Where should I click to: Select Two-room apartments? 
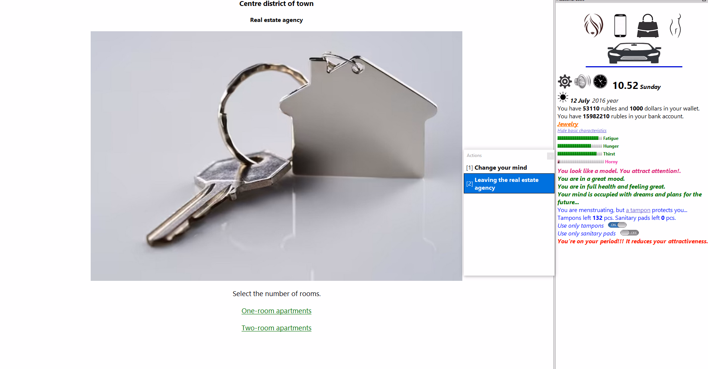pos(277,328)
